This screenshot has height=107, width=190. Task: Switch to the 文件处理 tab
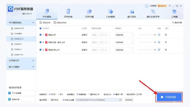click(x=68, y=14)
